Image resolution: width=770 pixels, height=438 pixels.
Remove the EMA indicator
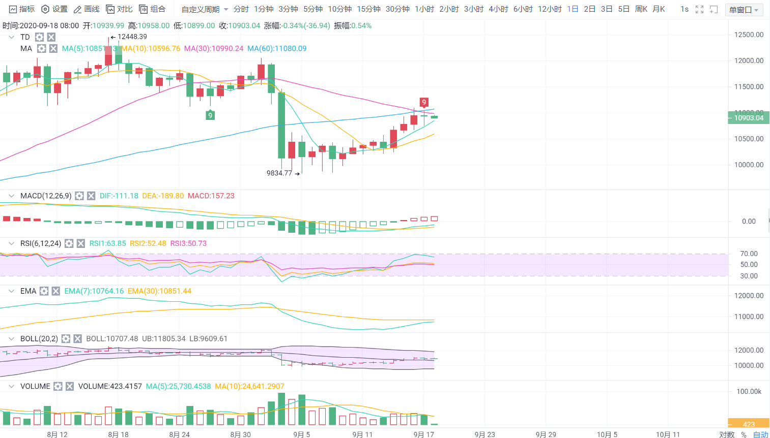point(56,291)
